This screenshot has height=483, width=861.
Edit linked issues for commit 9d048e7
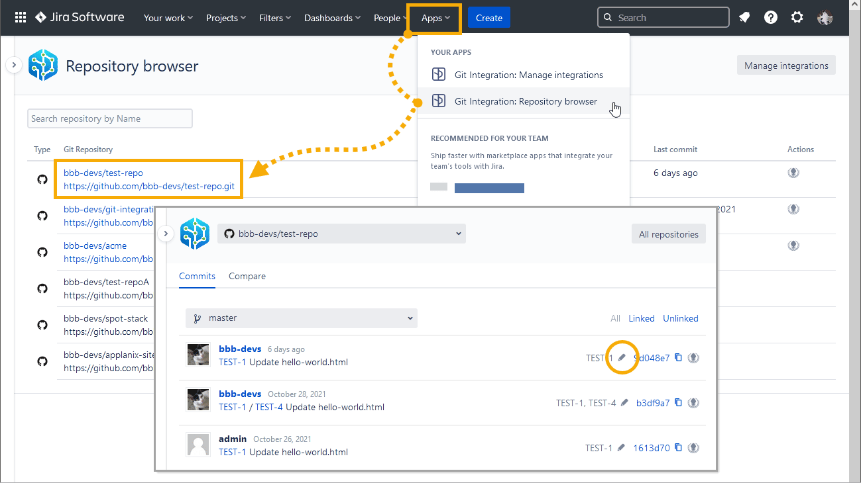(622, 358)
